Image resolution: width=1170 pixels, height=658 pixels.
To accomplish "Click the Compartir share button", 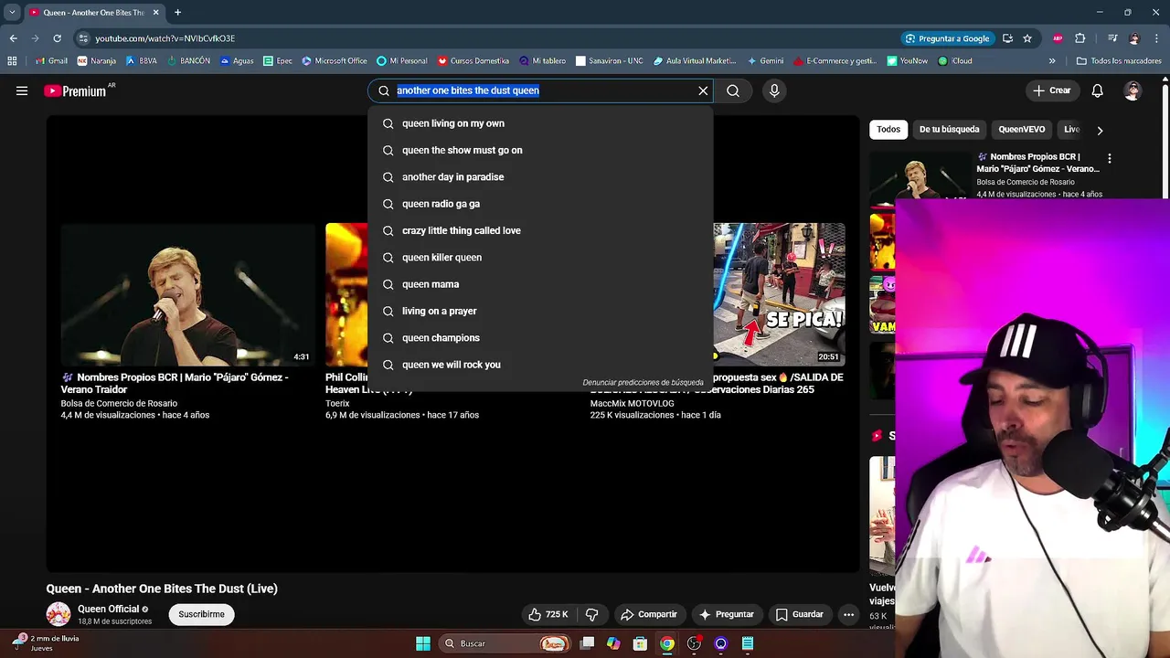I will tap(648, 614).
